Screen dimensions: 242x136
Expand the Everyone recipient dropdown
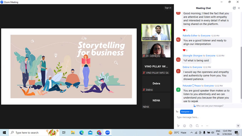(186, 112)
